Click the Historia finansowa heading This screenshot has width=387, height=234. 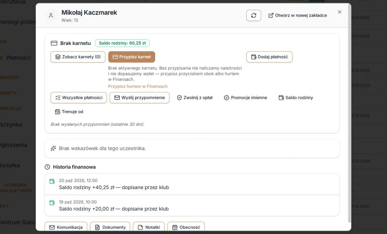coord(74,167)
